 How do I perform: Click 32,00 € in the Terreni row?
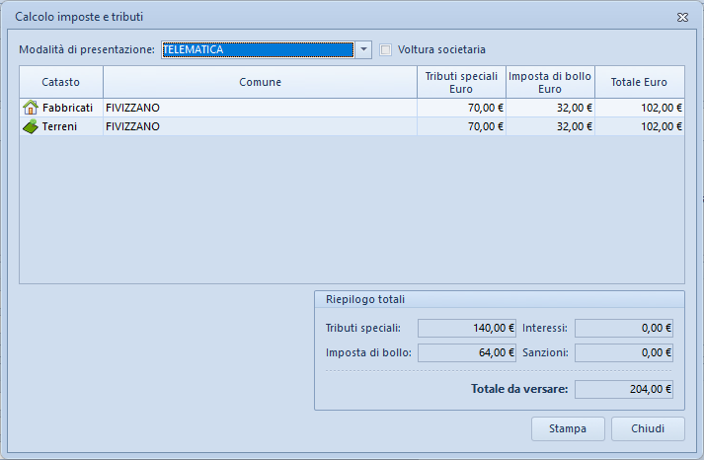(575, 126)
